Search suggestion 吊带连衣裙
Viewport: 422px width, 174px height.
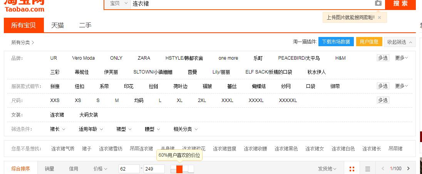click(x=141, y=149)
